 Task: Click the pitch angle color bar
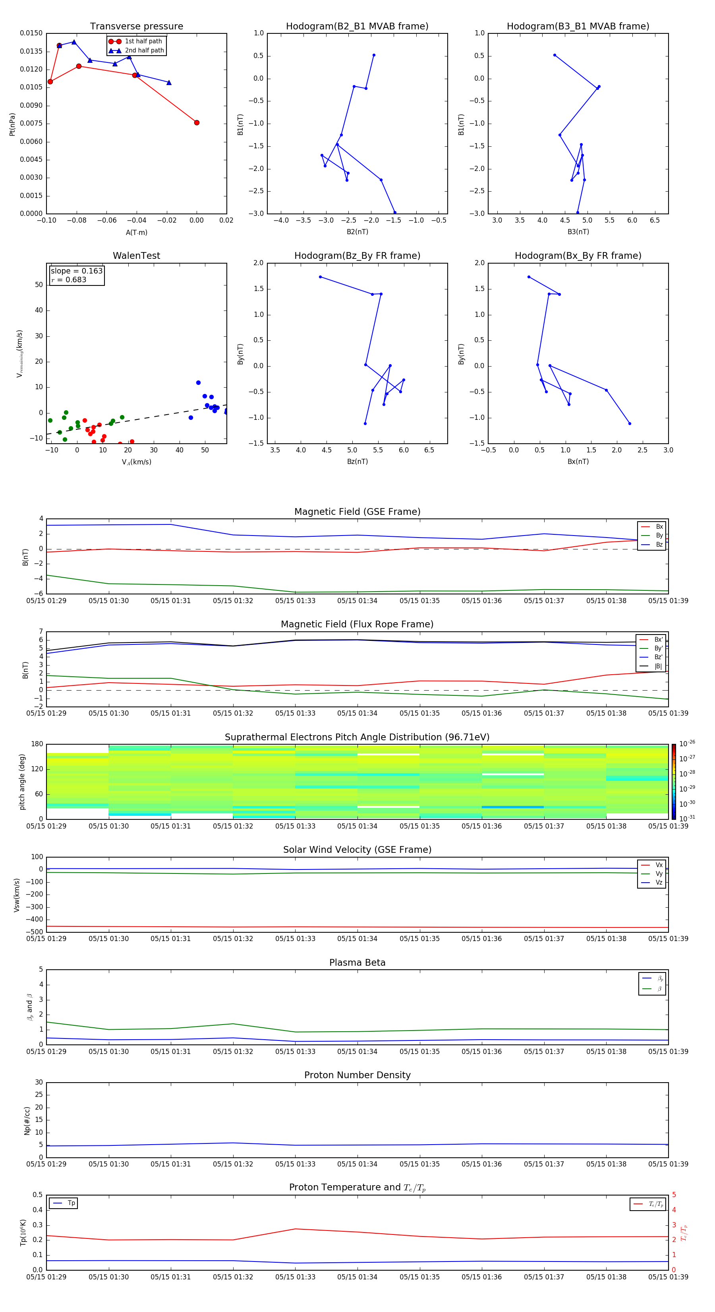coord(673,782)
